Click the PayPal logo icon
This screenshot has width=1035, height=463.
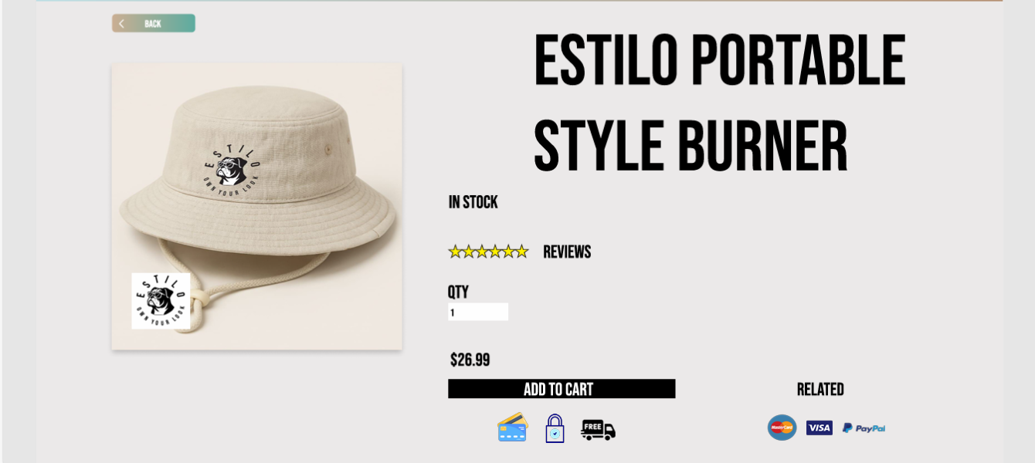point(864,428)
